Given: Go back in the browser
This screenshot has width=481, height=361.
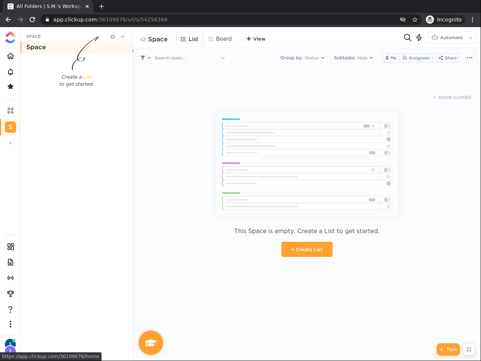Looking at the screenshot, I should tap(8, 20).
